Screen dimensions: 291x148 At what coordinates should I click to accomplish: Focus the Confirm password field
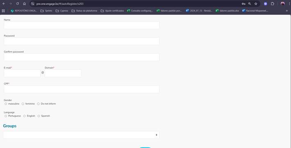coord(82,57)
